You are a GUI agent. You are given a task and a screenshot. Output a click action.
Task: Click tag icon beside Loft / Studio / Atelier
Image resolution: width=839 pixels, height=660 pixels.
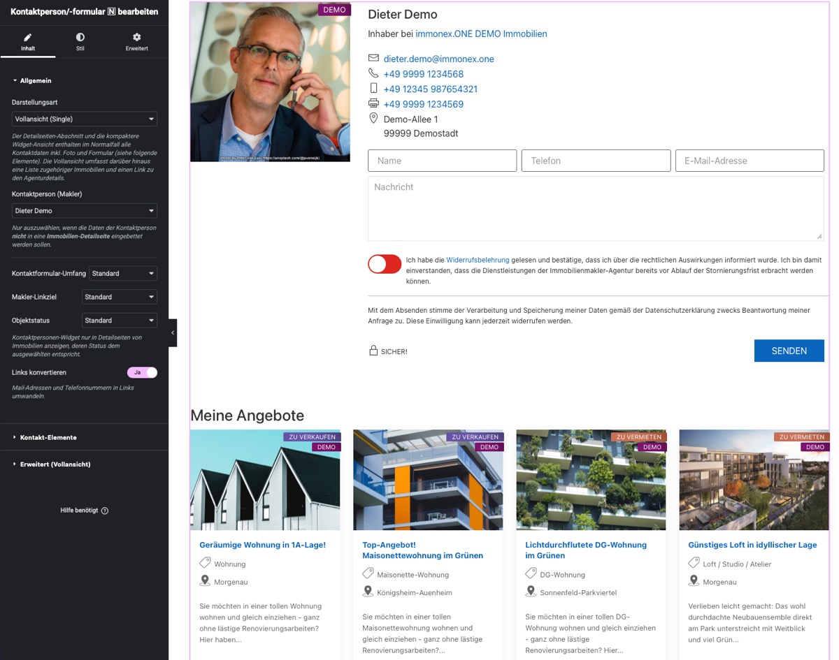tap(694, 563)
